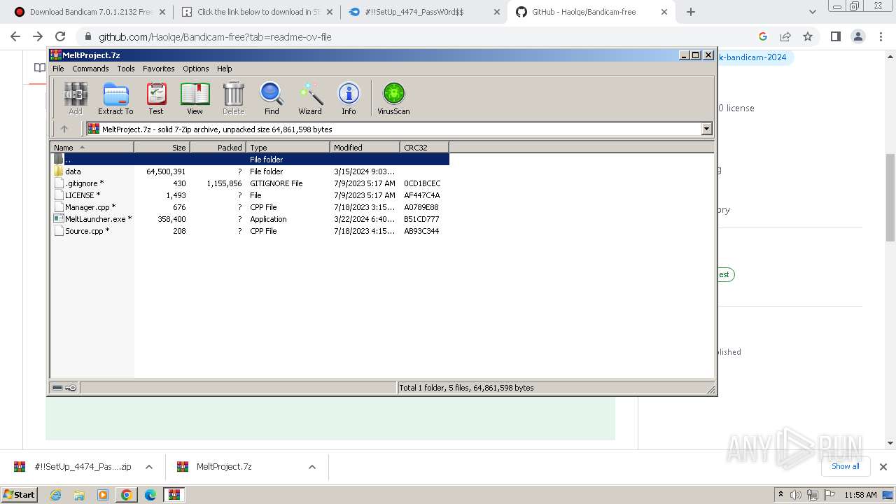This screenshot has width=896, height=504.
Task: Open a new browser tab
Action: (691, 12)
